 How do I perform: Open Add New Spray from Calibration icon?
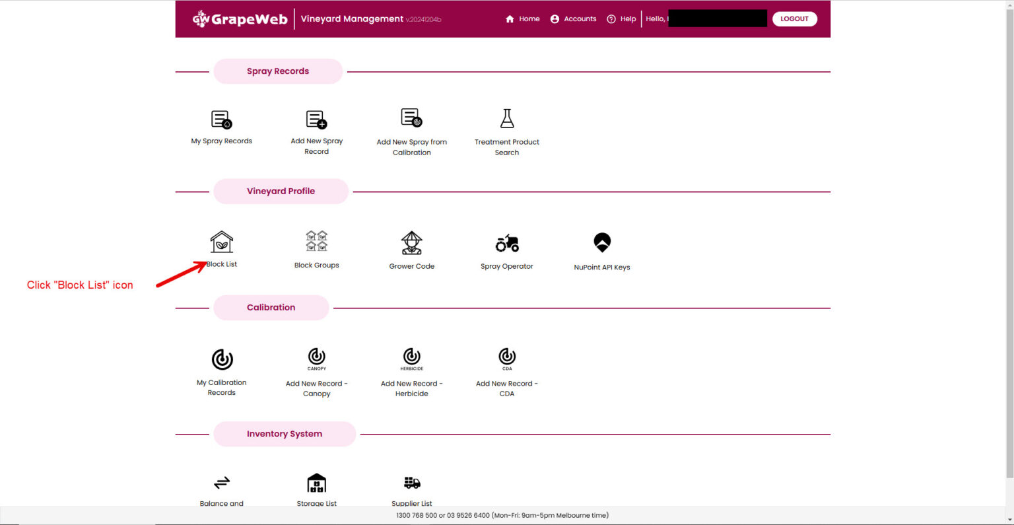pyautogui.click(x=411, y=118)
